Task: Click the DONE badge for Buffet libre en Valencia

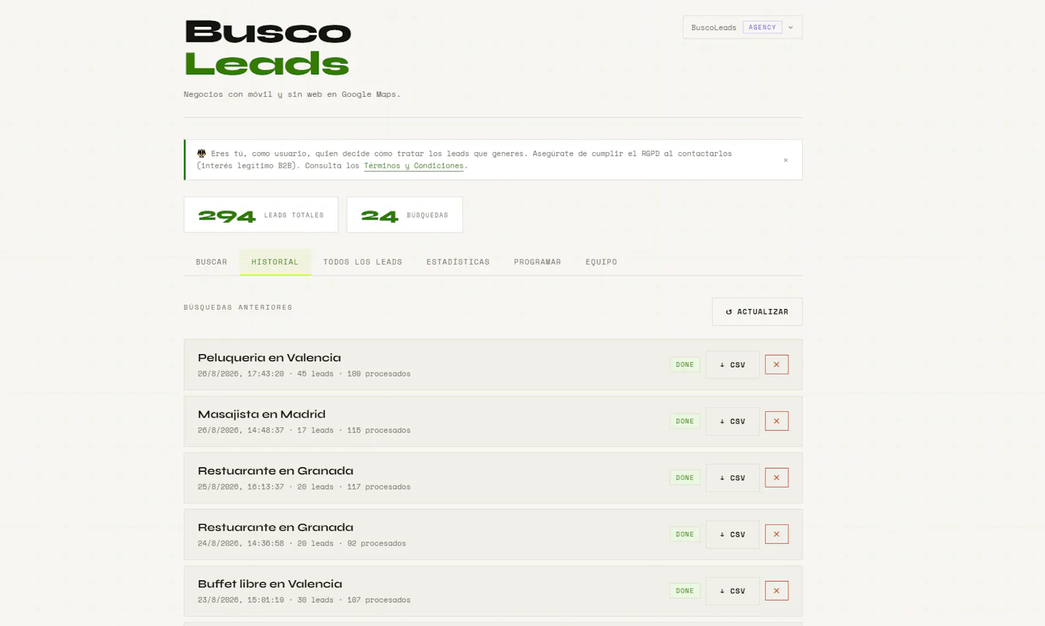Action: [684, 591]
